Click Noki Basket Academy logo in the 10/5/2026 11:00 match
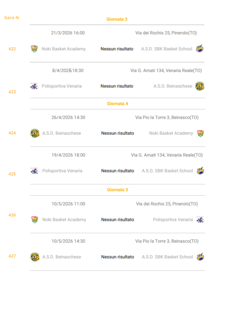Viewport: 235px width, 327px height. click(x=35, y=219)
